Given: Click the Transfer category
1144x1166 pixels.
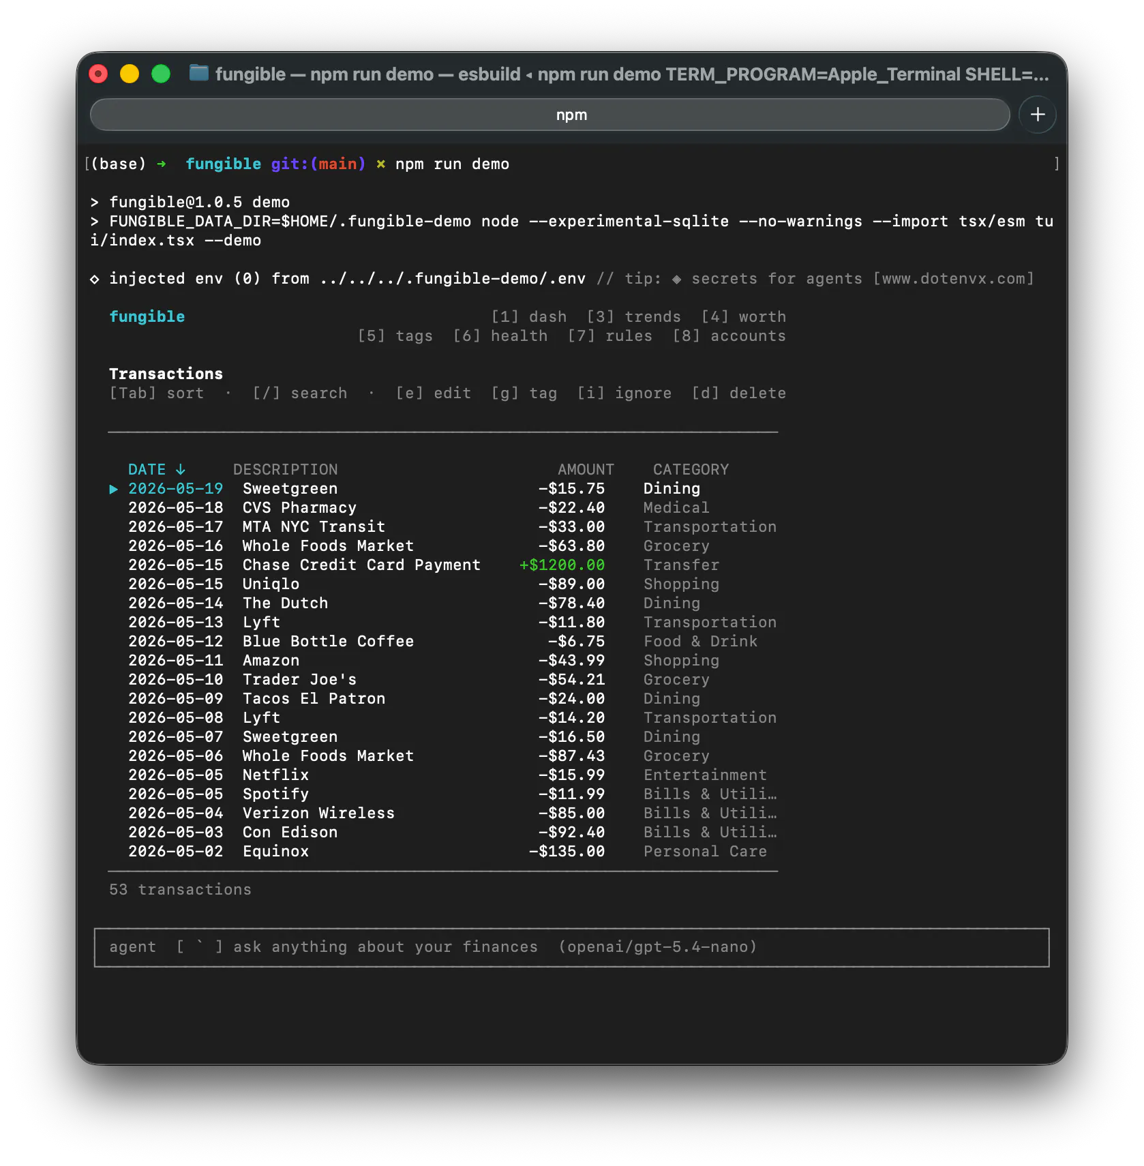Looking at the screenshot, I should (x=682, y=565).
